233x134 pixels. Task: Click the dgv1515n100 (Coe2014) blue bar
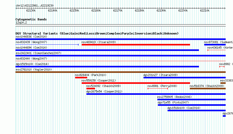tap(107, 67)
